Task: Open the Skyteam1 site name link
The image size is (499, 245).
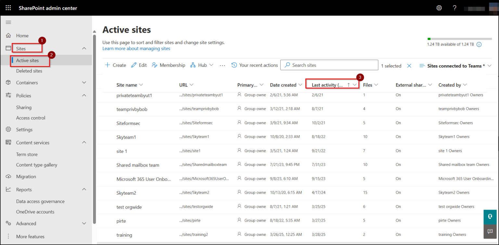Action: (x=126, y=137)
